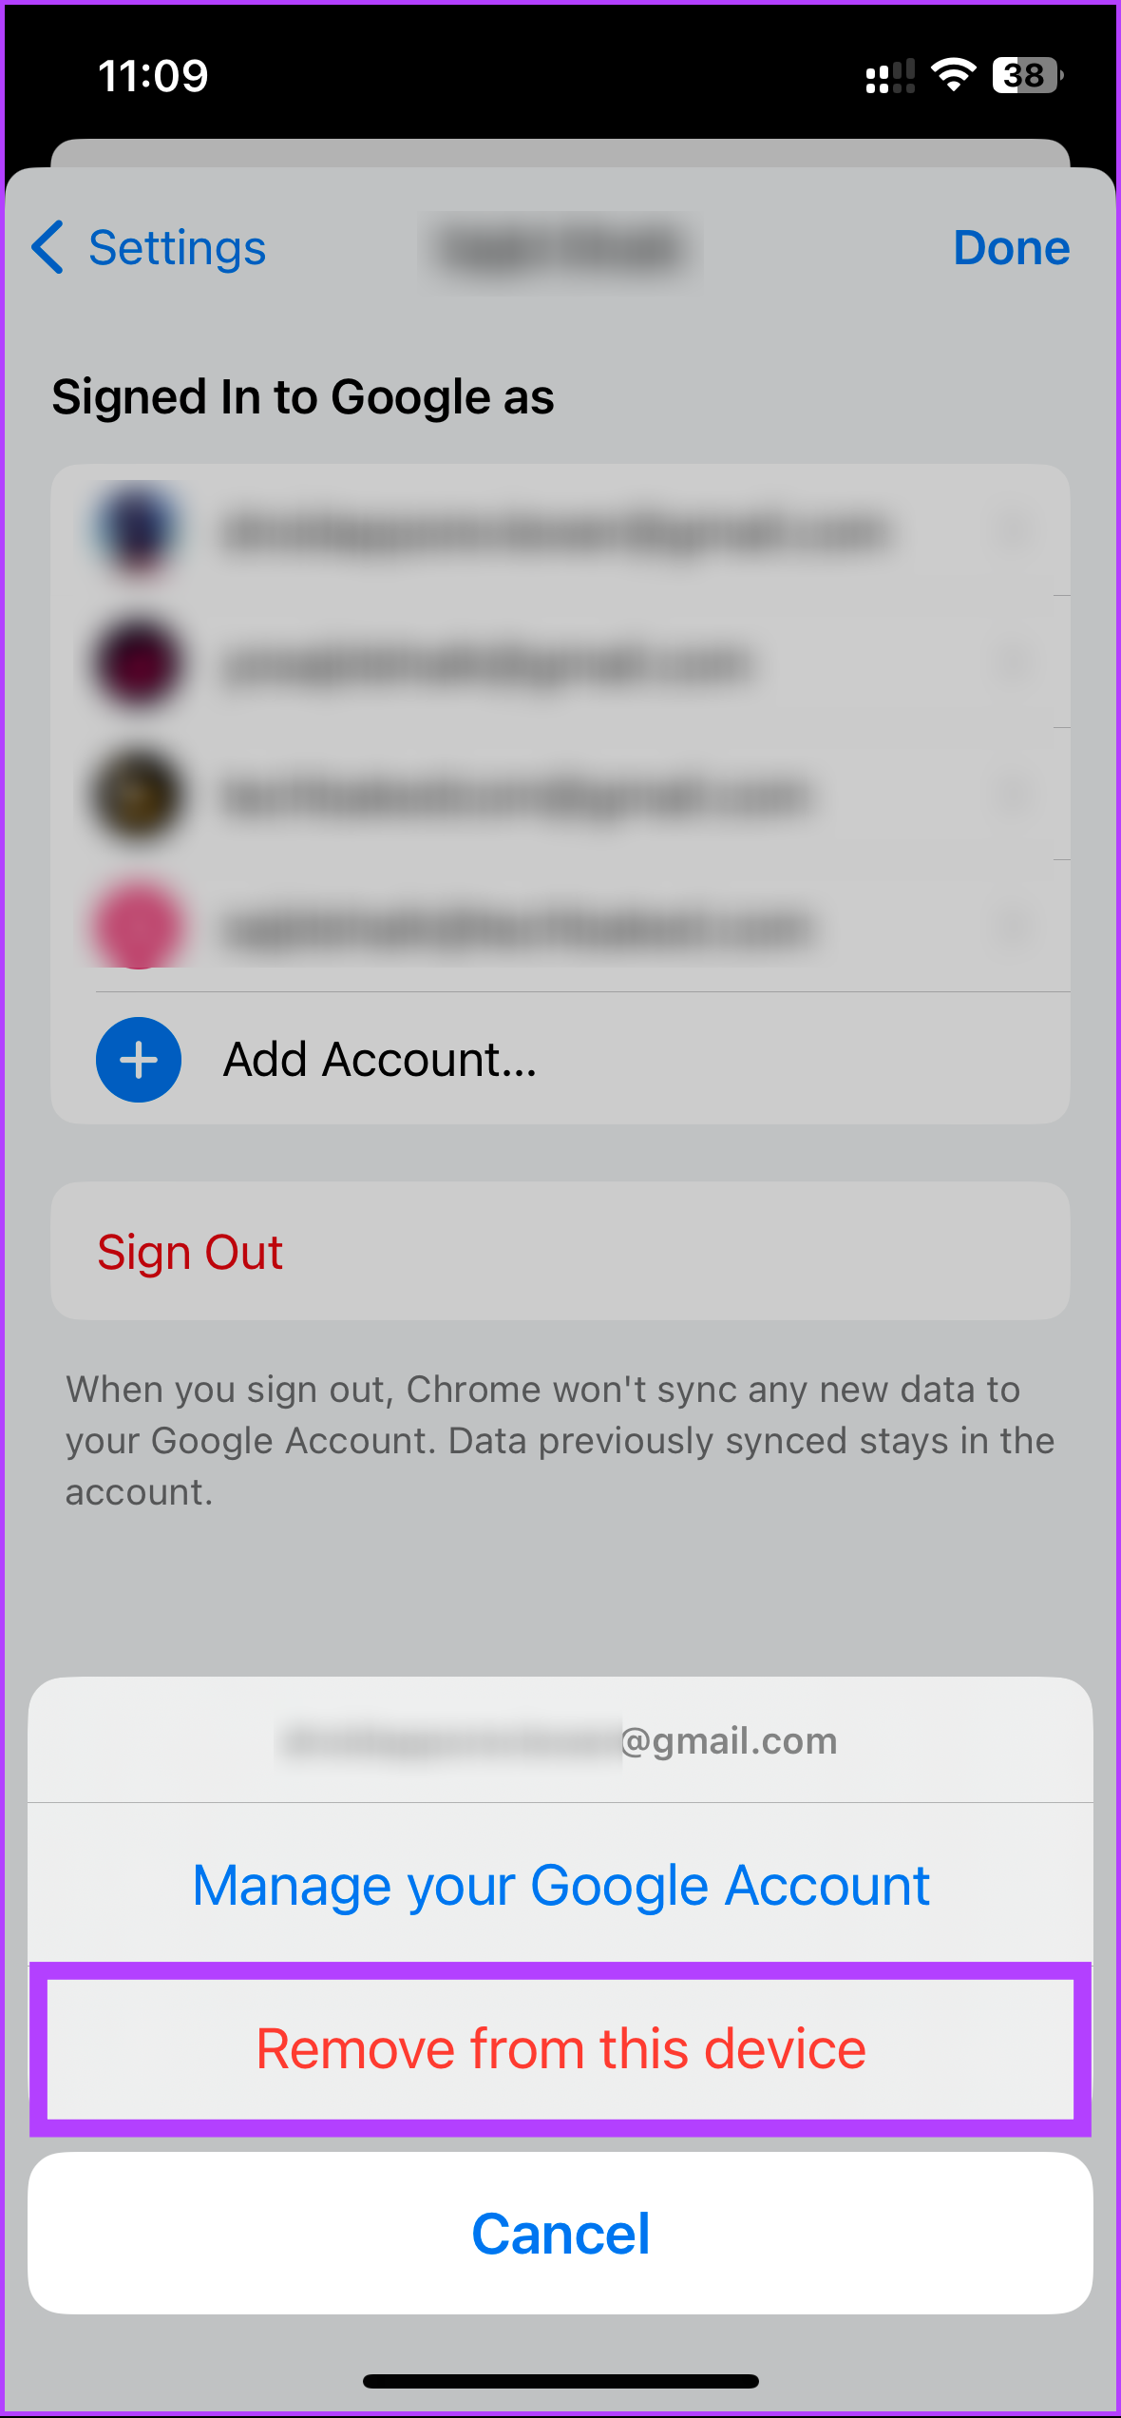Tap the cellular signal bars icon
The image size is (1121, 2418).
[890, 76]
